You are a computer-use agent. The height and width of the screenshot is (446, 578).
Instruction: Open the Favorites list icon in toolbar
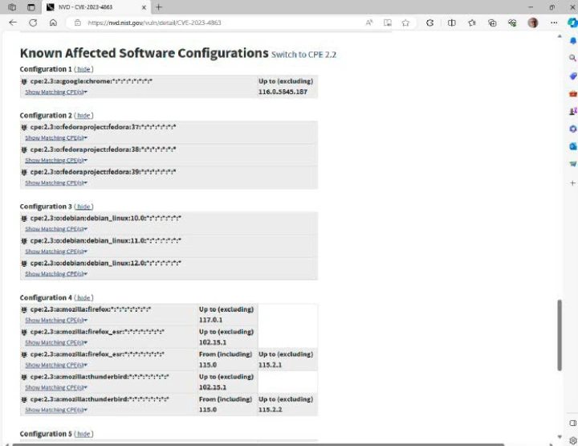(x=471, y=23)
